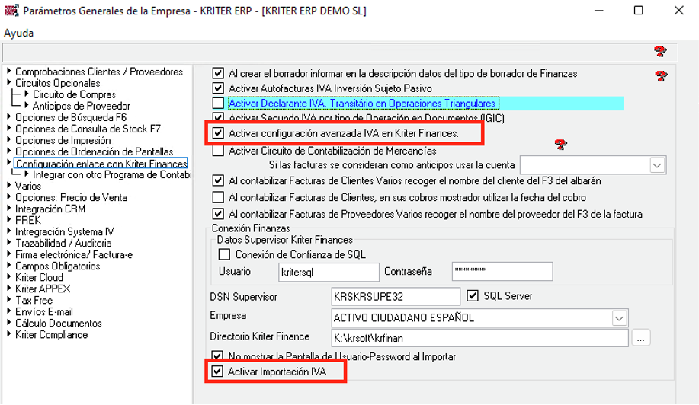Select the PREK tree item
699x405 pixels.
click(x=27, y=220)
